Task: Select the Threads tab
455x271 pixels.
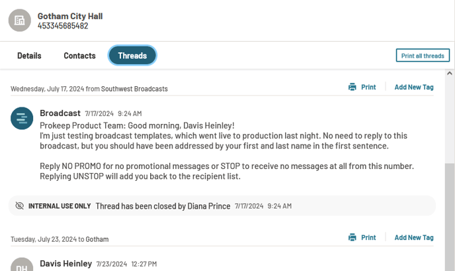Action: (132, 55)
